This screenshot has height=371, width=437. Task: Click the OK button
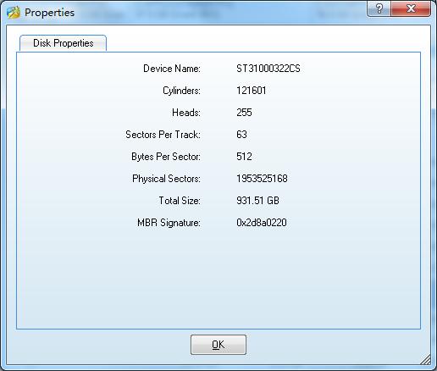pyautogui.click(x=218, y=345)
